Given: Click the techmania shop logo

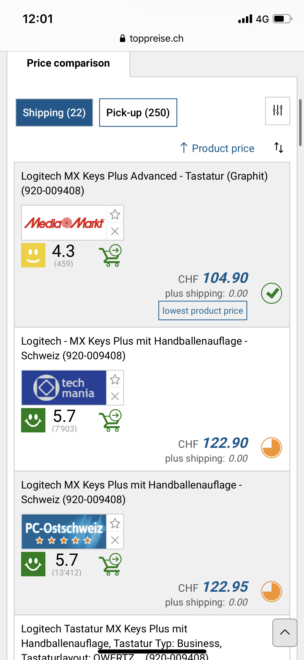Looking at the screenshot, I should (x=64, y=388).
